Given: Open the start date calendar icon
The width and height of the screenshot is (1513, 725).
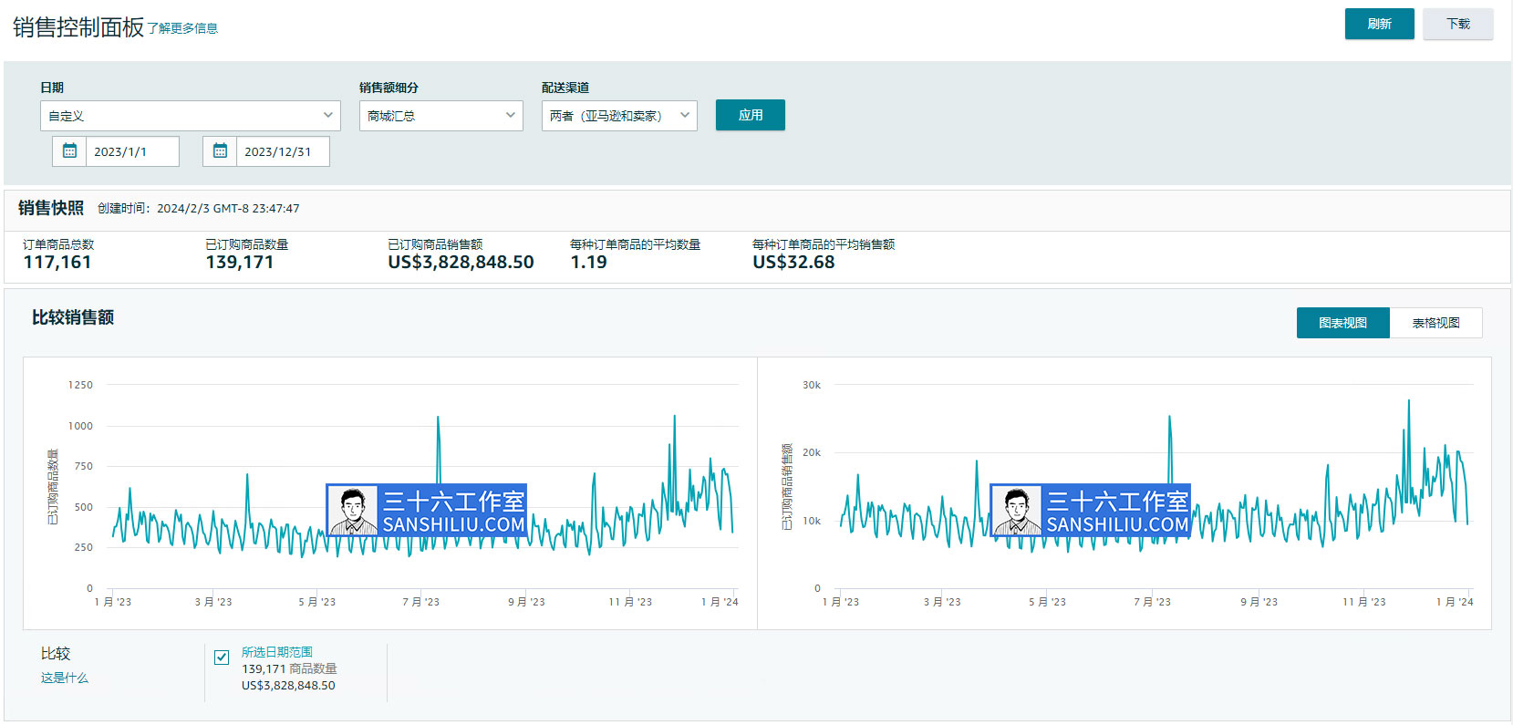Looking at the screenshot, I should point(69,151).
